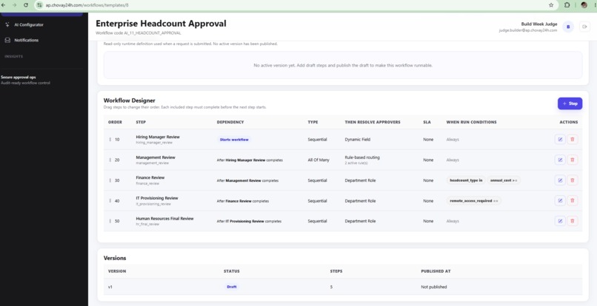Click the AI Configurator sparkle icon
Viewport: 597px width, 306px height.
pyautogui.click(x=7, y=24)
